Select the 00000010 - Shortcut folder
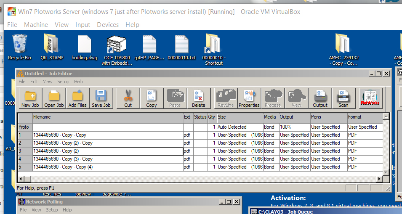Image resolution: width=402 pixels, height=214 pixels. point(214,50)
